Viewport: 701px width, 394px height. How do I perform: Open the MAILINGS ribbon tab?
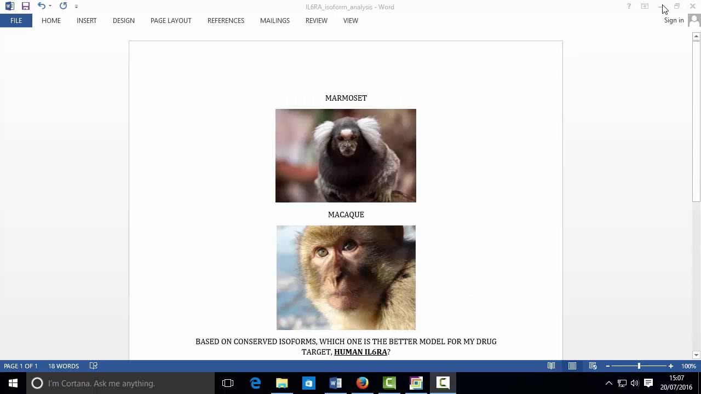pos(275,20)
